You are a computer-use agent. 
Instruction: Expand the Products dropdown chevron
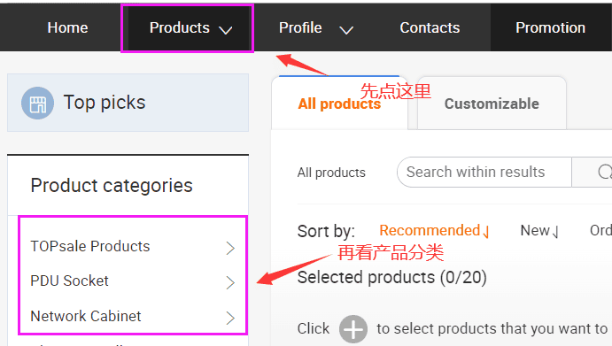(x=226, y=30)
